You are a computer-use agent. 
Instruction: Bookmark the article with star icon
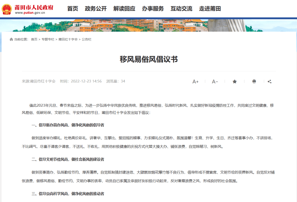pyautogui.click(x=235, y=81)
